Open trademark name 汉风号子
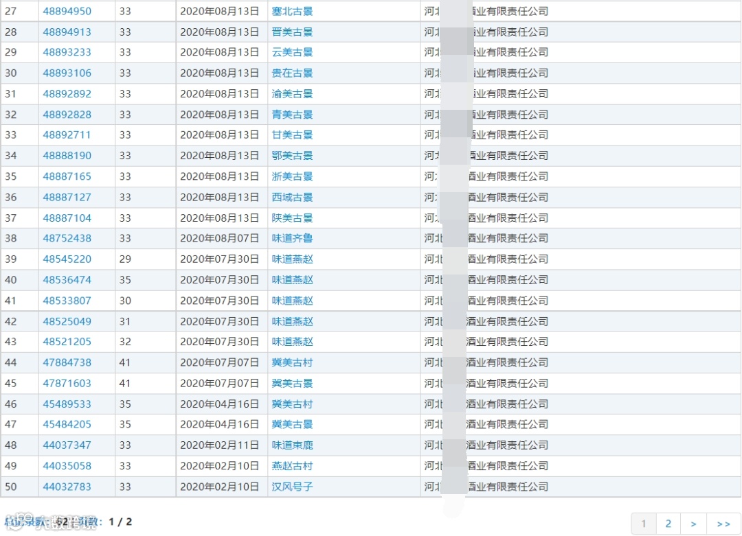Image resolution: width=742 pixels, height=536 pixels. [292, 487]
